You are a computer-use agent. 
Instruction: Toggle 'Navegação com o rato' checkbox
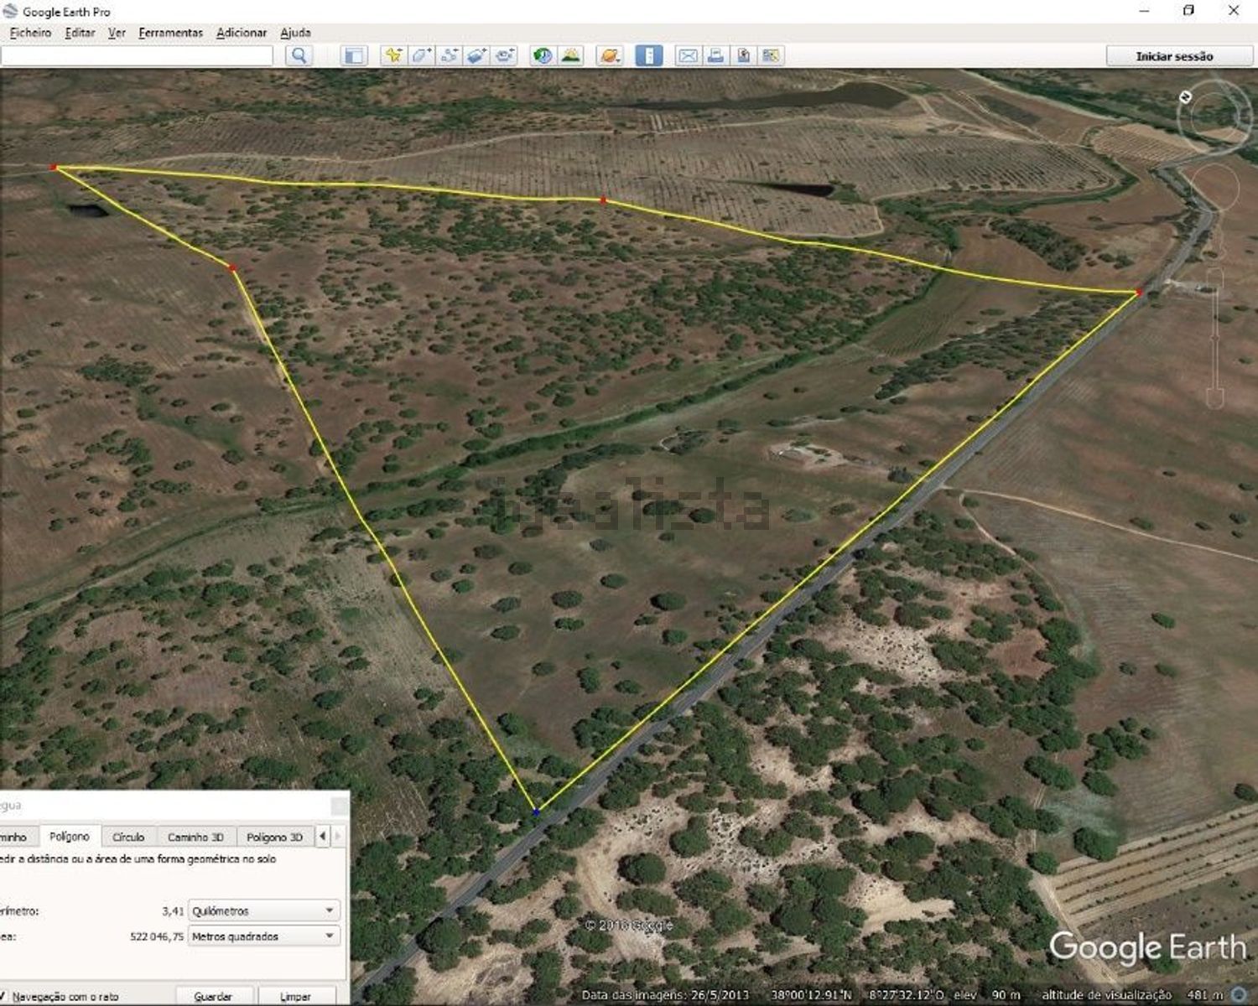5,997
